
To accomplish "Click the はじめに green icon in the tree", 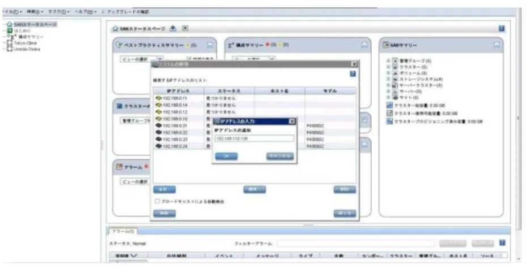I will coord(10,31).
